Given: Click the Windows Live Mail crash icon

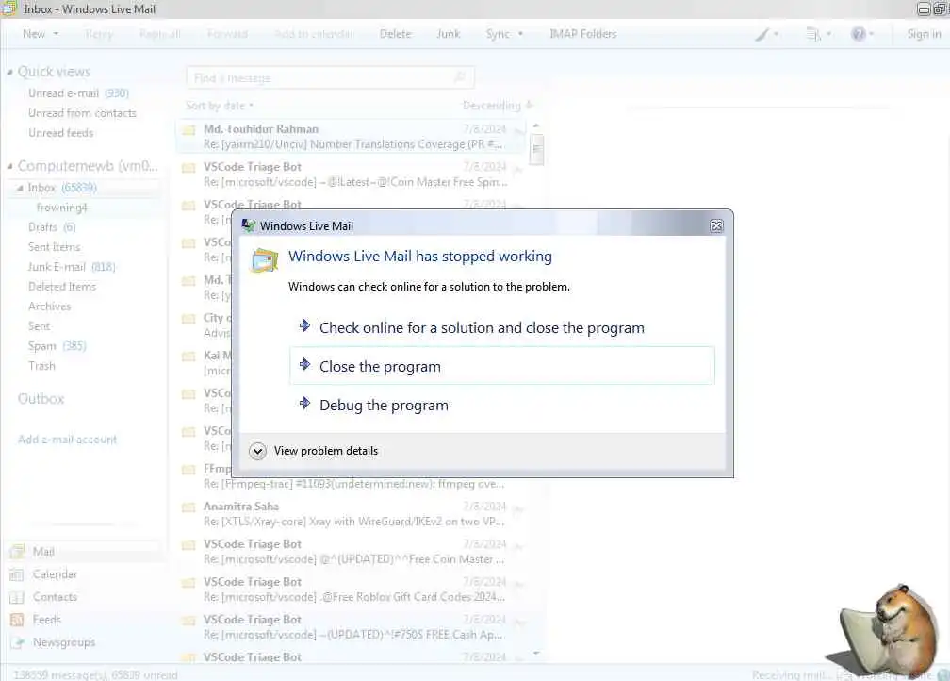Looking at the screenshot, I should pyautogui.click(x=265, y=260).
